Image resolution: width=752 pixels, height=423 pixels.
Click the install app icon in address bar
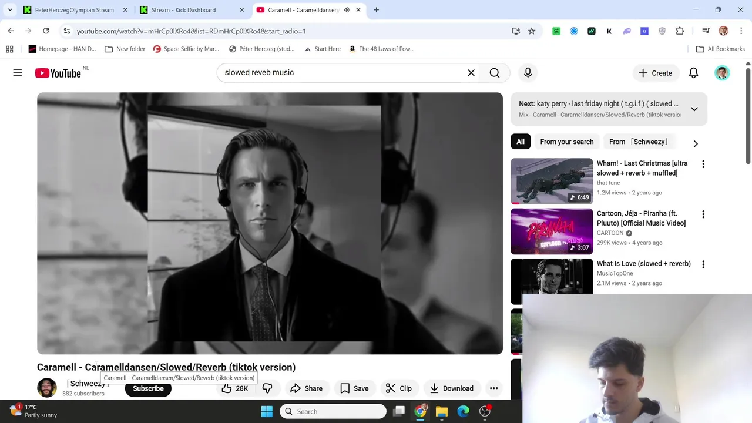click(x=516, y=31)
